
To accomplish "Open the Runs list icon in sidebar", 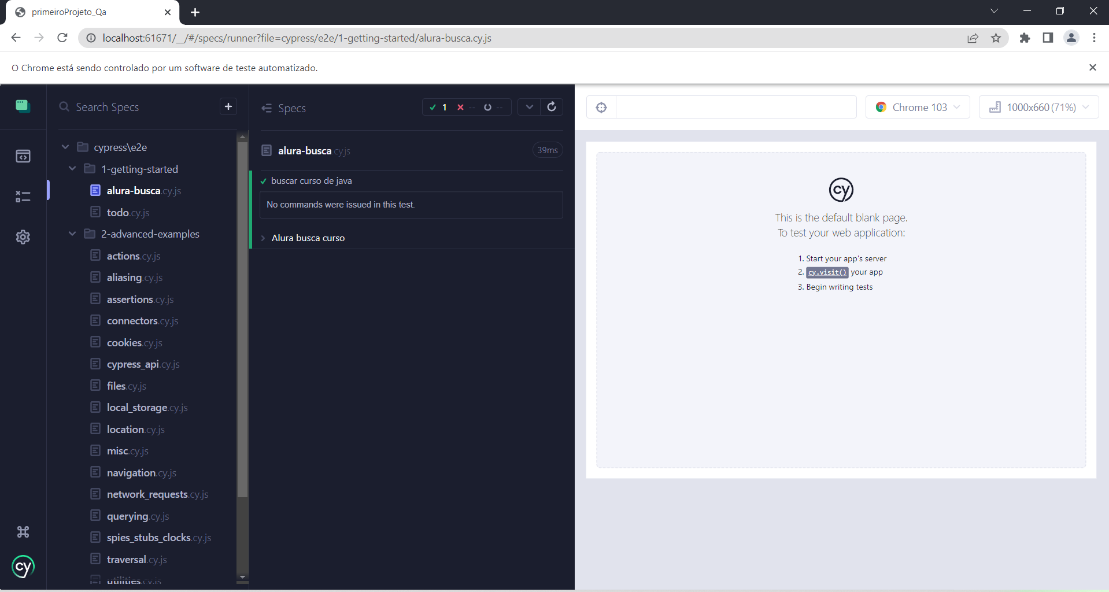I will [23, 197].
